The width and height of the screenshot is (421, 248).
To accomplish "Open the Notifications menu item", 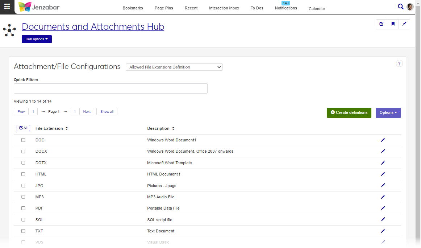I will 285,8.
